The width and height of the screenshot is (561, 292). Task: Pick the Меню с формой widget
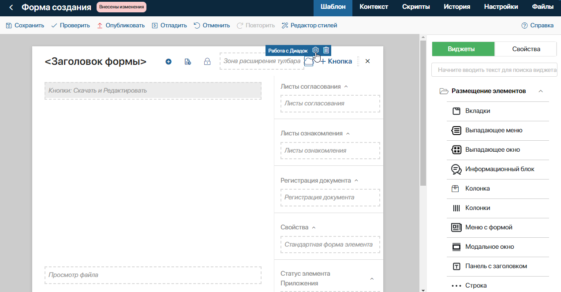pyautogui.click(x=498, y=228)
